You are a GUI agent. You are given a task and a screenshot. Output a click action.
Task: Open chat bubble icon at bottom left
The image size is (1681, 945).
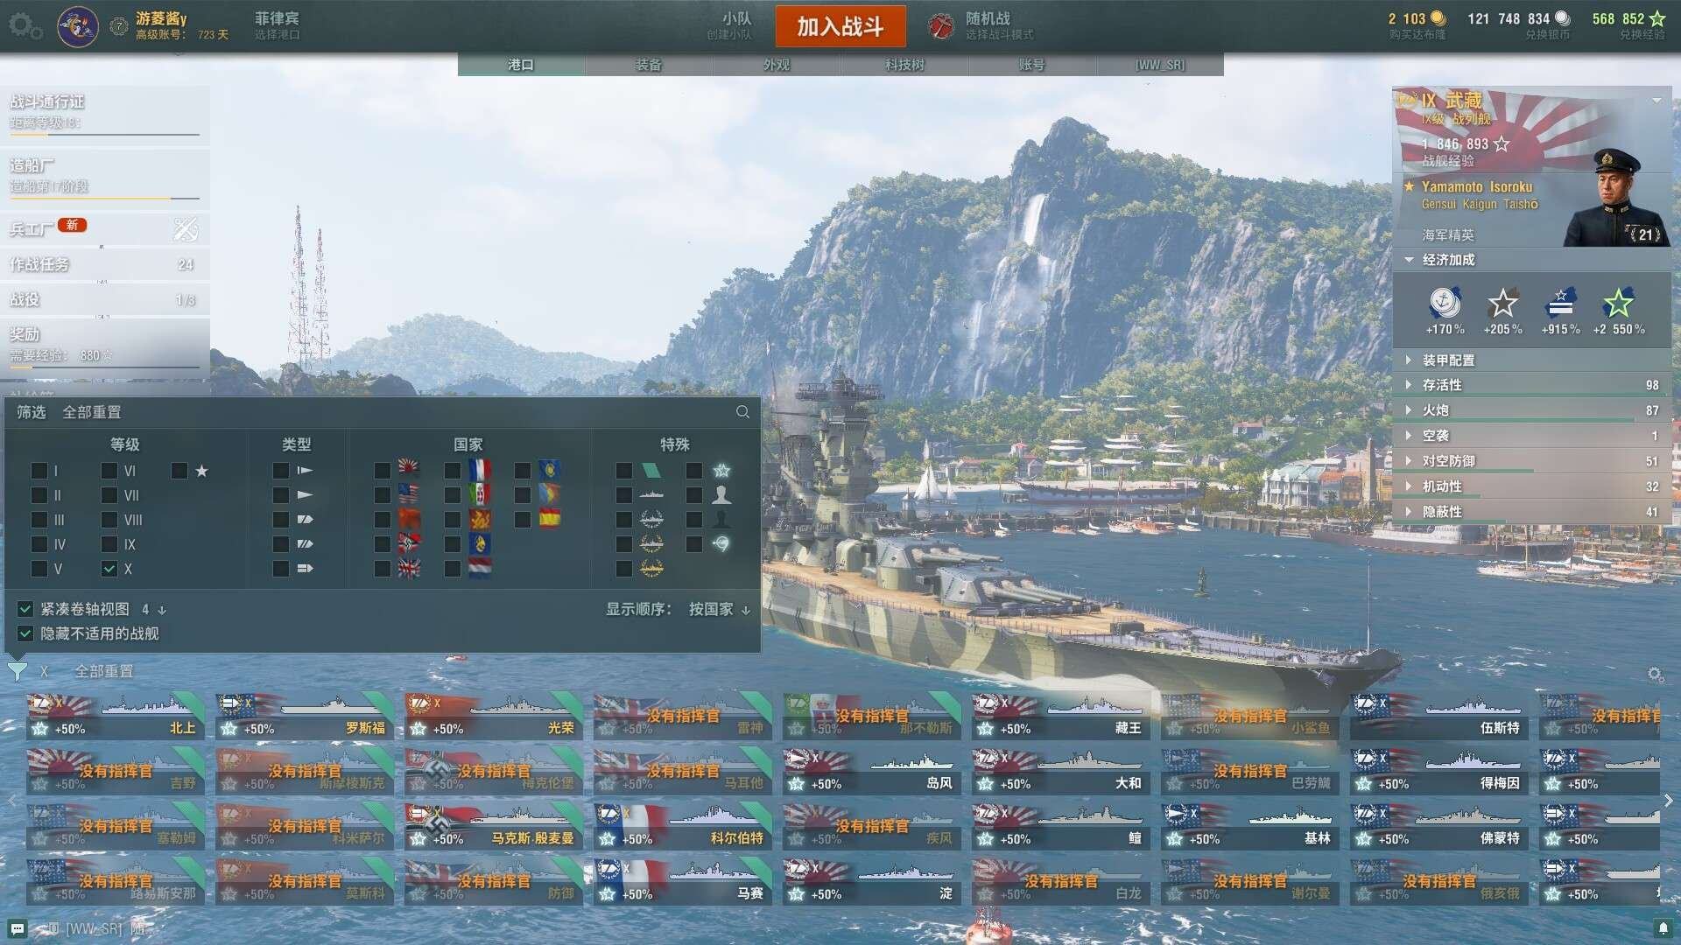click(x=18, y=928)
